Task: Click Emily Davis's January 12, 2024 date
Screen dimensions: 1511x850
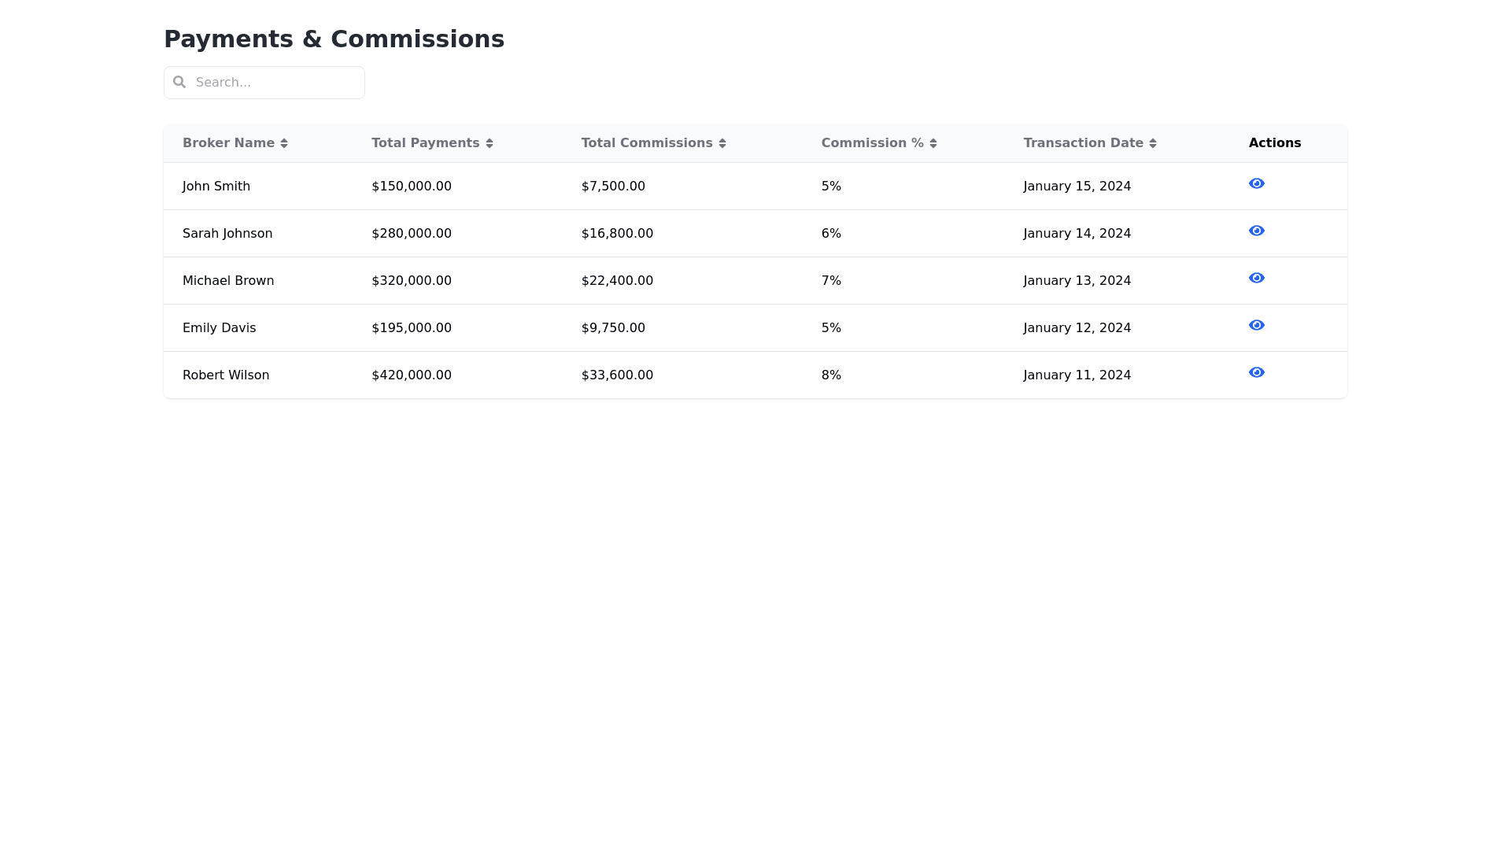Action: pyautogui.click(x=1077, y=328)
